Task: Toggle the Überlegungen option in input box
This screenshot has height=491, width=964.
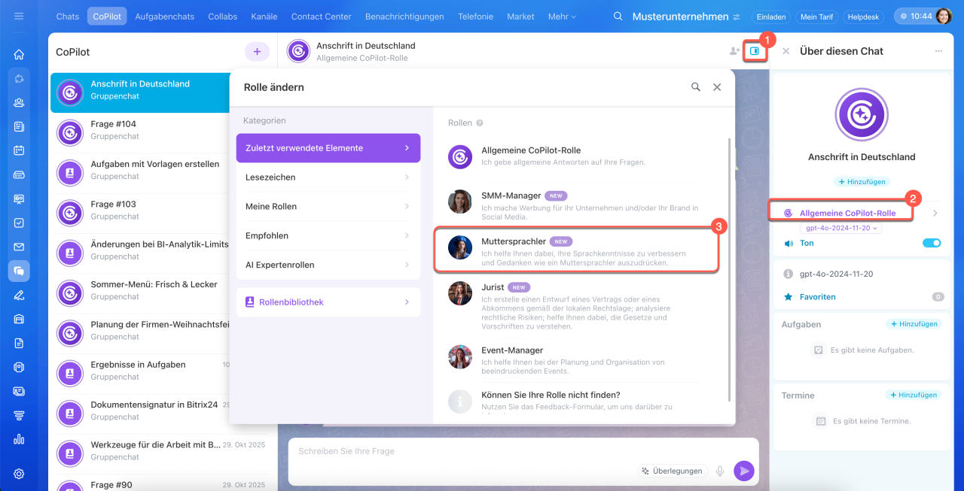Action: point(672,471)
